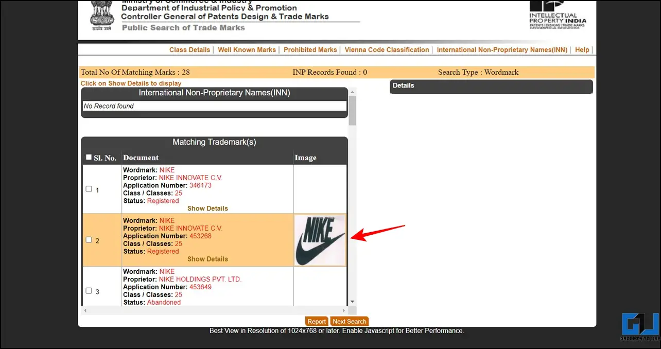Click the vertical scrollbar down arrow
661x349 pixels.
tap(352, 302)
